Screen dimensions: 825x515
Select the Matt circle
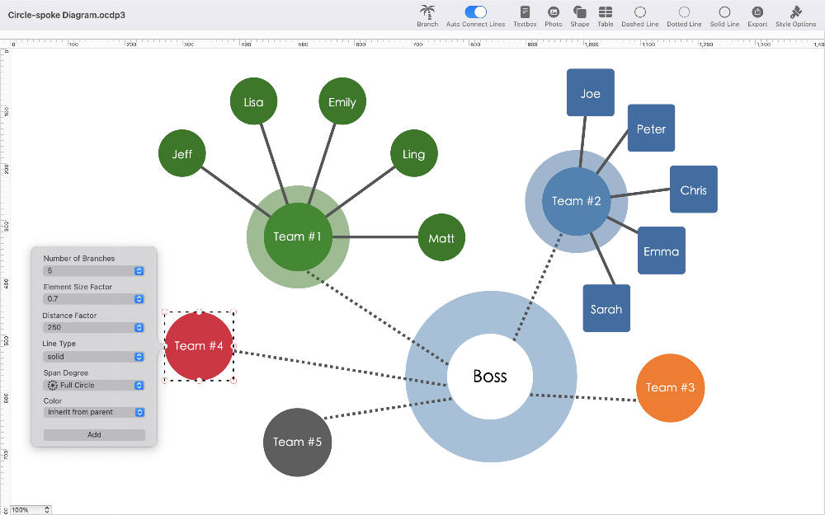point(441,237)
